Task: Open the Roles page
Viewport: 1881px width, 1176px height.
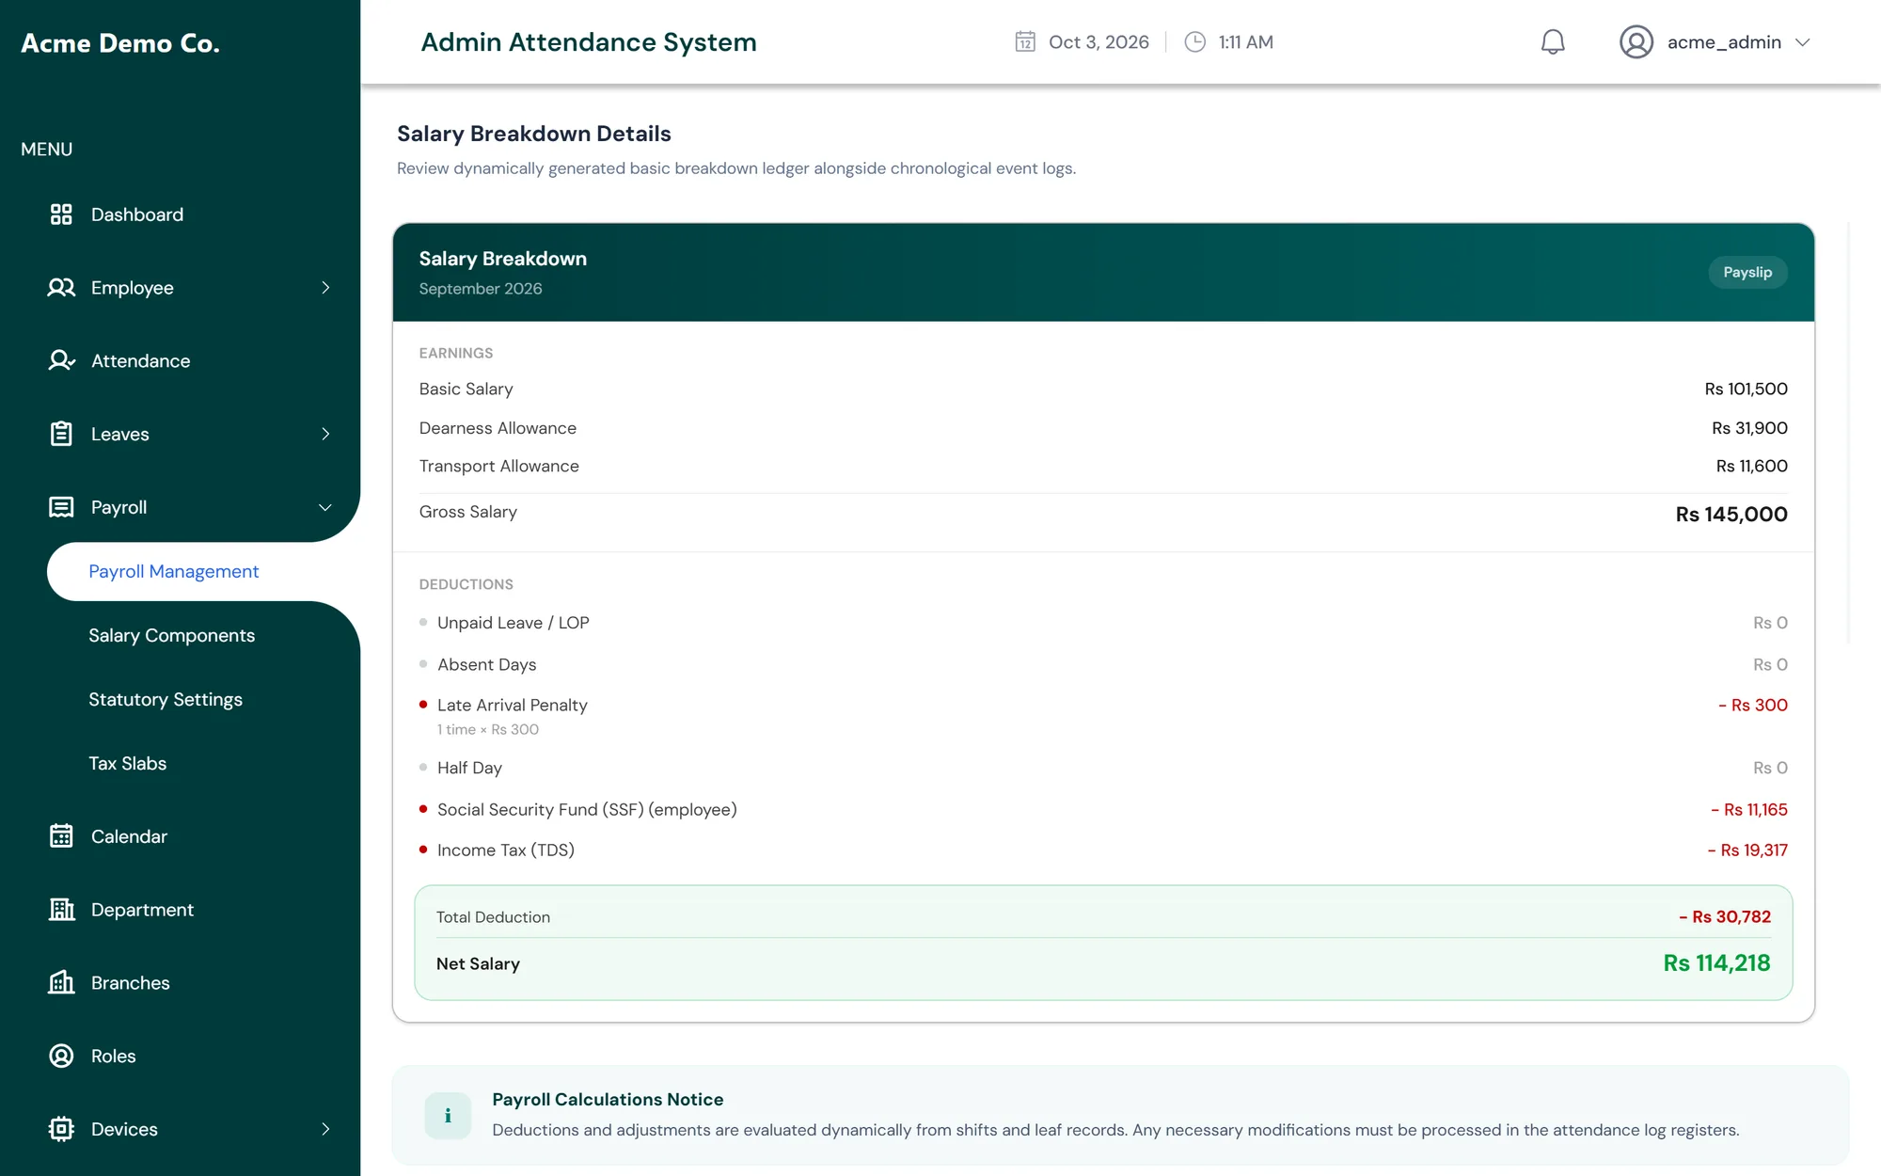Action: click(x=114, y=1056)
